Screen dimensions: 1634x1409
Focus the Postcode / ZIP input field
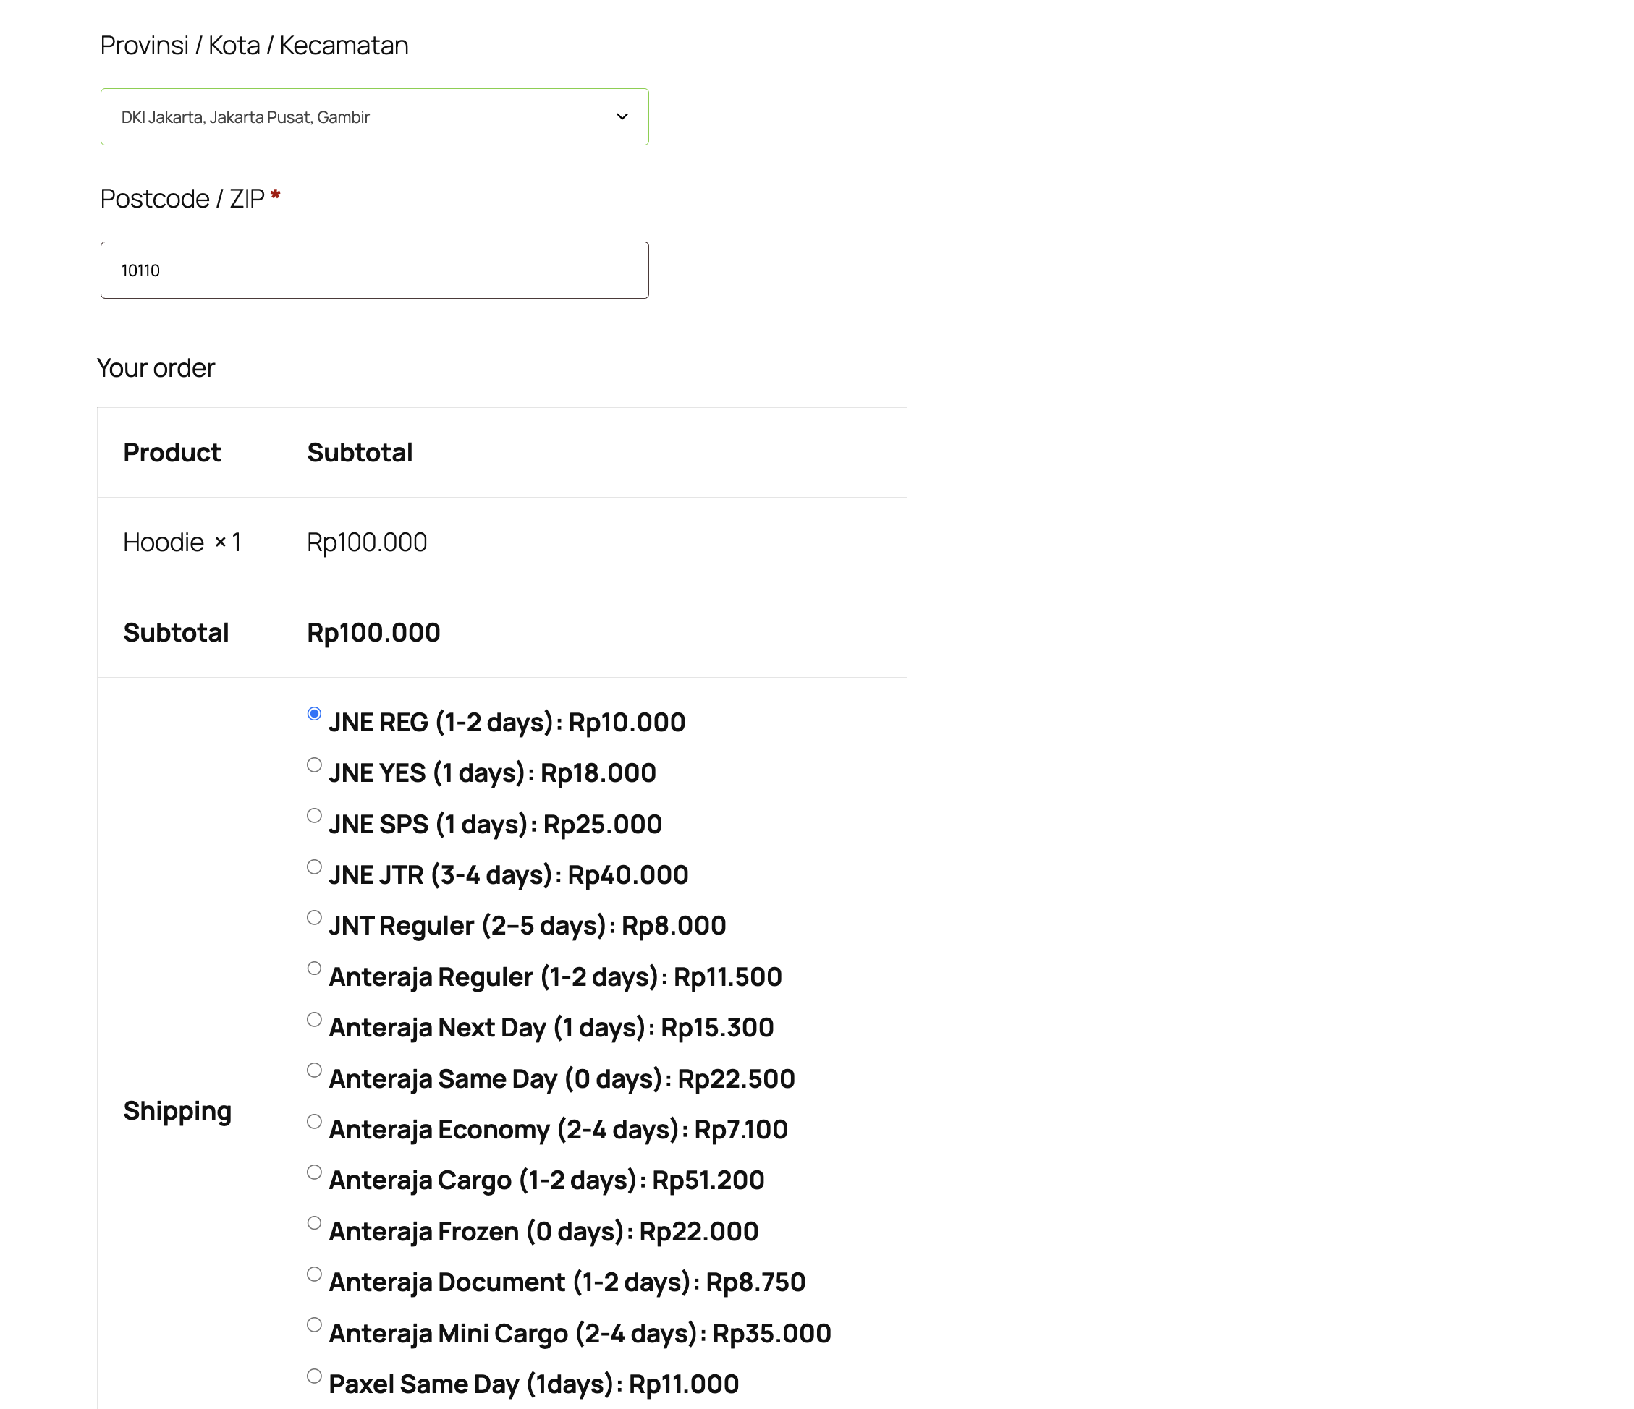click(374, 271)
